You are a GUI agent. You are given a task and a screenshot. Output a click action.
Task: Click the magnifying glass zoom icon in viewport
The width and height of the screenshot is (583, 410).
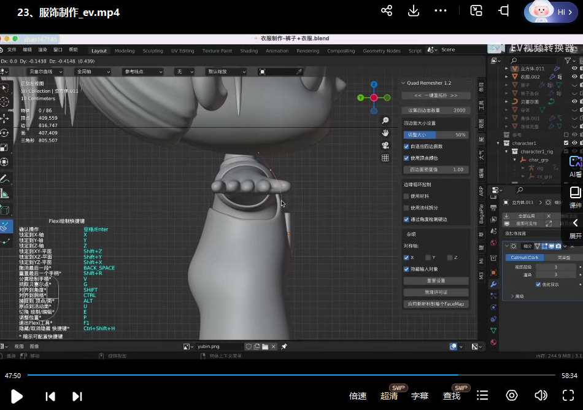pos(385,120)
